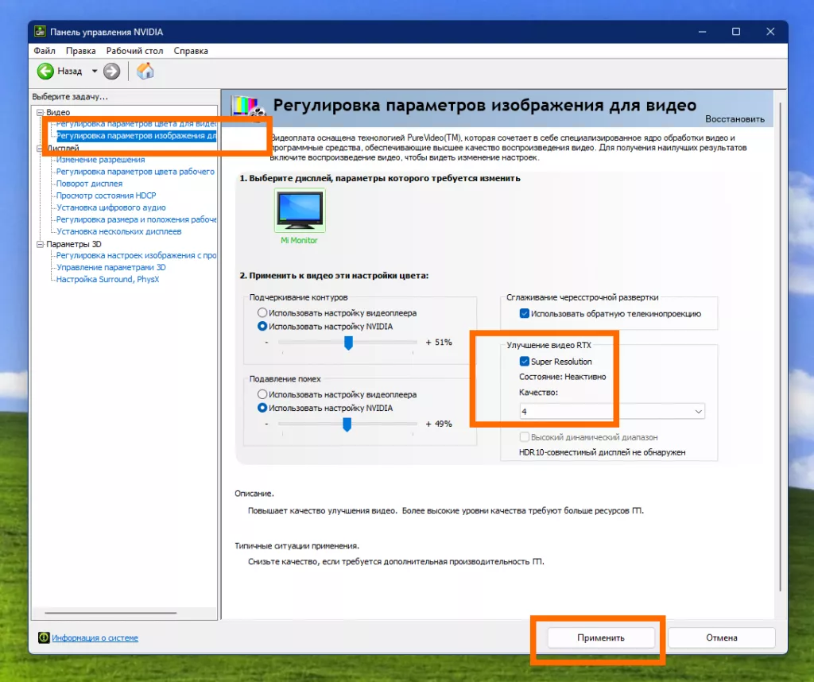This screenshot has height=682, width=814.
Task: Click the video image settings header icon
Action: pos(248,107)
